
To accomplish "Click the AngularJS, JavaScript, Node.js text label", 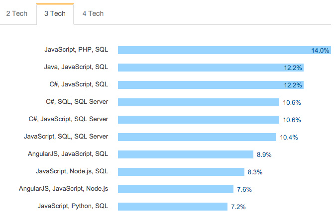I will click(x=64, y=189).
